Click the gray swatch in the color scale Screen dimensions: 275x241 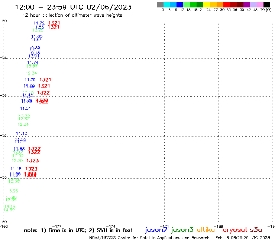160,4
